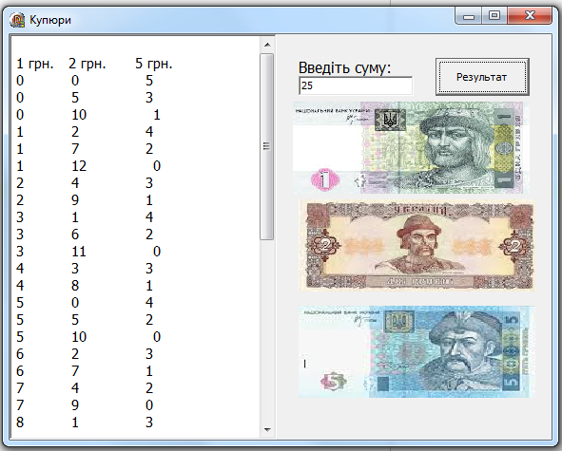
Task: Click the vertical scrollbar thumb of results
Action: coord(267,146)
